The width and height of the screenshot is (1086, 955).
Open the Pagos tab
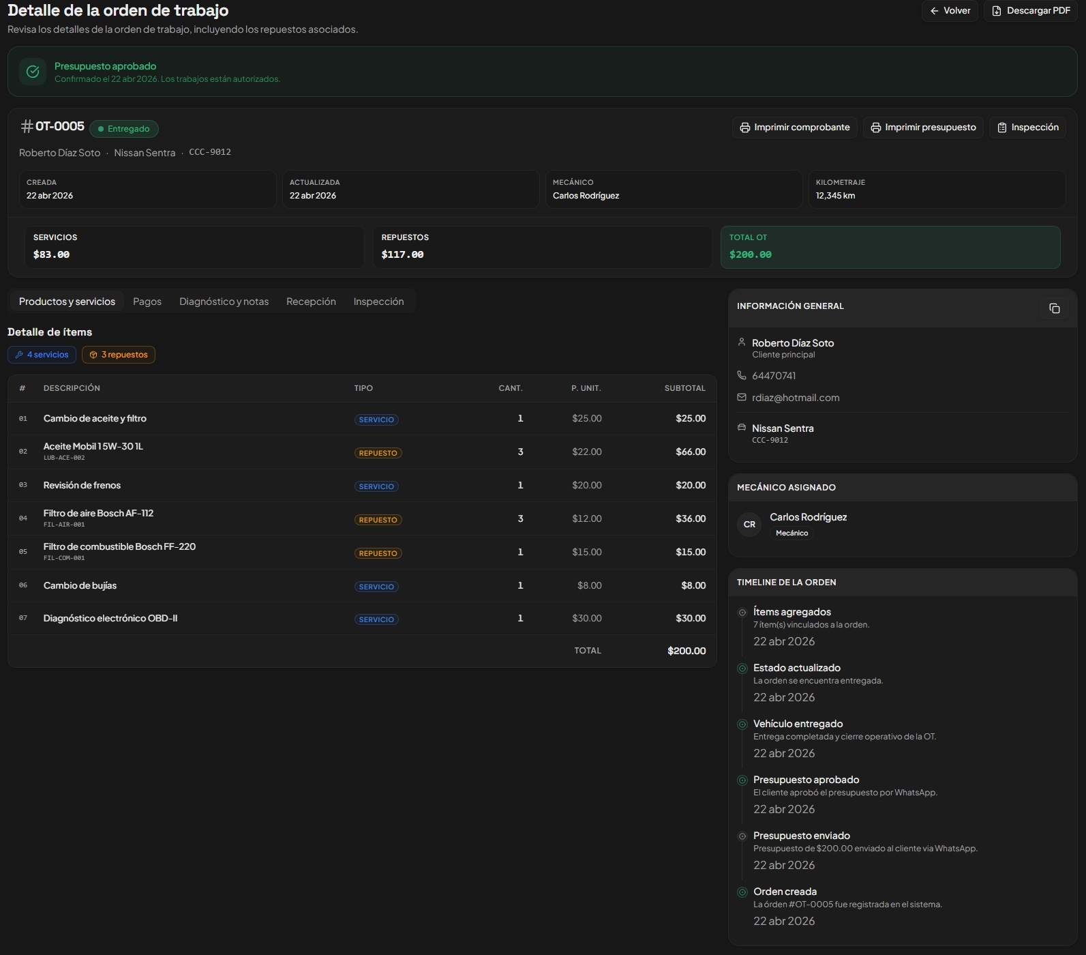[147, 302]
